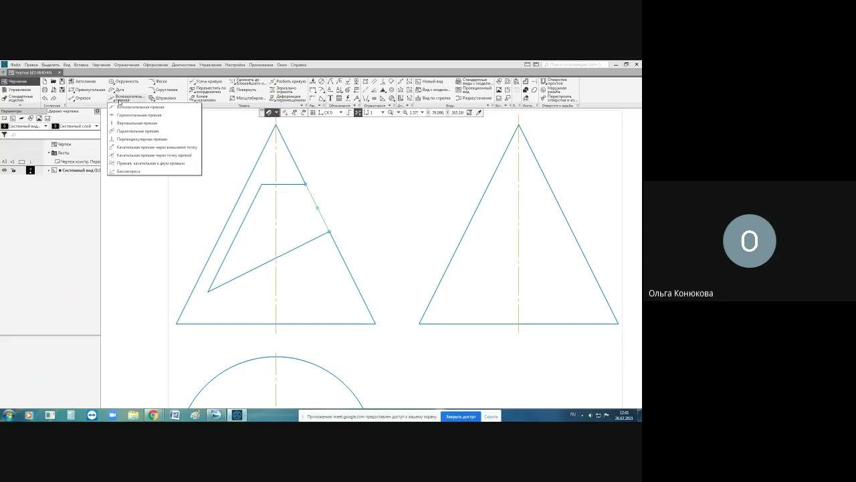This screenshot has height=482, width=856.
Task: Select the Скругление fillet tool
Action: 163,89
